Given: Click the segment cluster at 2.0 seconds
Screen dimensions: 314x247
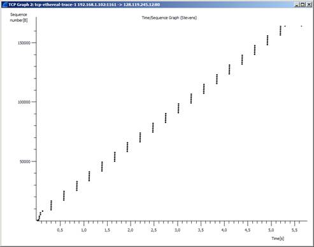Looking at the screenshot, I should coord(127,147).
